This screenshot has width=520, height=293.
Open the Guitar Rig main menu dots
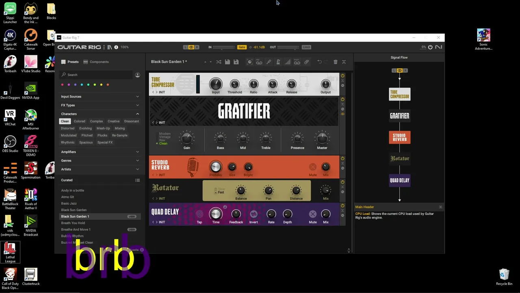104,47
